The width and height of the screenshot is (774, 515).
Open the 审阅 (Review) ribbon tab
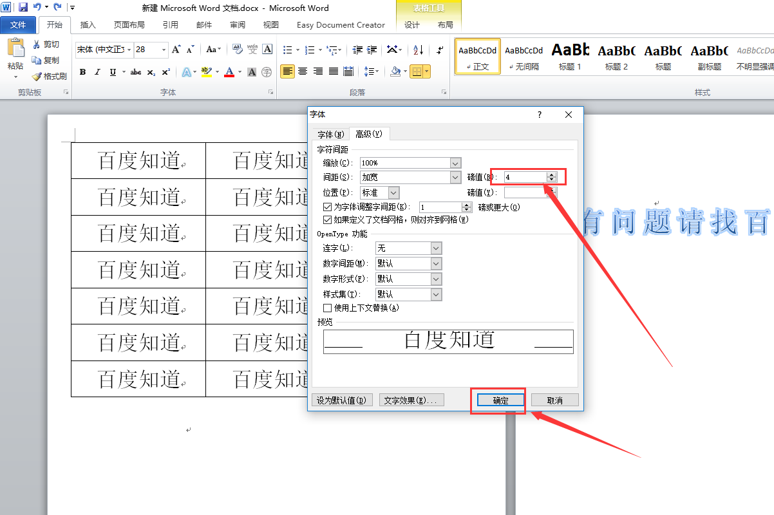click(238, 25)
